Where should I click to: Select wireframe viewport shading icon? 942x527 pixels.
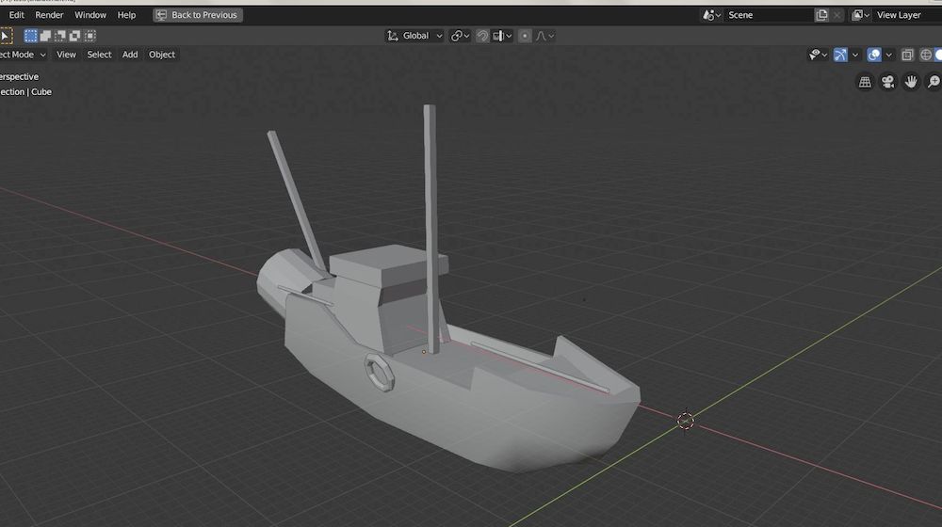click(x=924, y=55)
